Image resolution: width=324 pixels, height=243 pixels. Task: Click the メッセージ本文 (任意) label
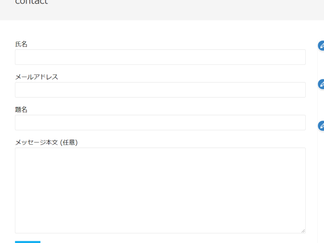pyautogui.click(x=46, y=142)
